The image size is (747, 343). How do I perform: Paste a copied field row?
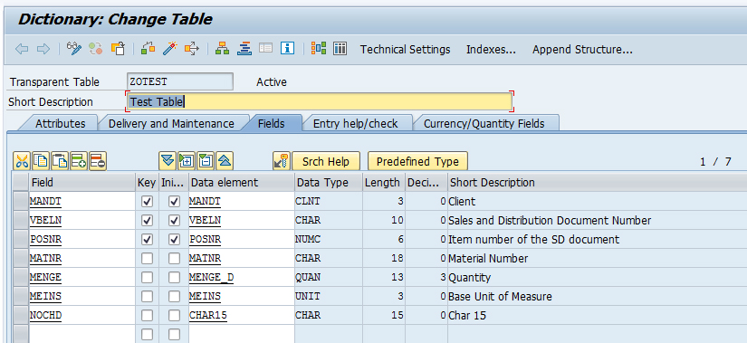click(60, 161)
